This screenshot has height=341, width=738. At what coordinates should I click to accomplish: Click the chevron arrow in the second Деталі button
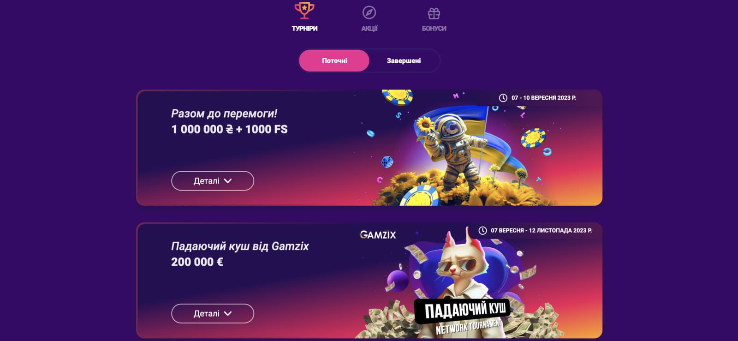tap(228, 313)
